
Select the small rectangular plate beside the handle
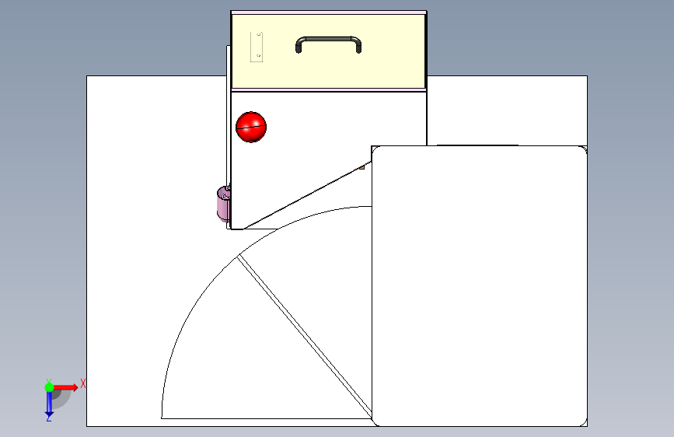(x=257, y=47)
